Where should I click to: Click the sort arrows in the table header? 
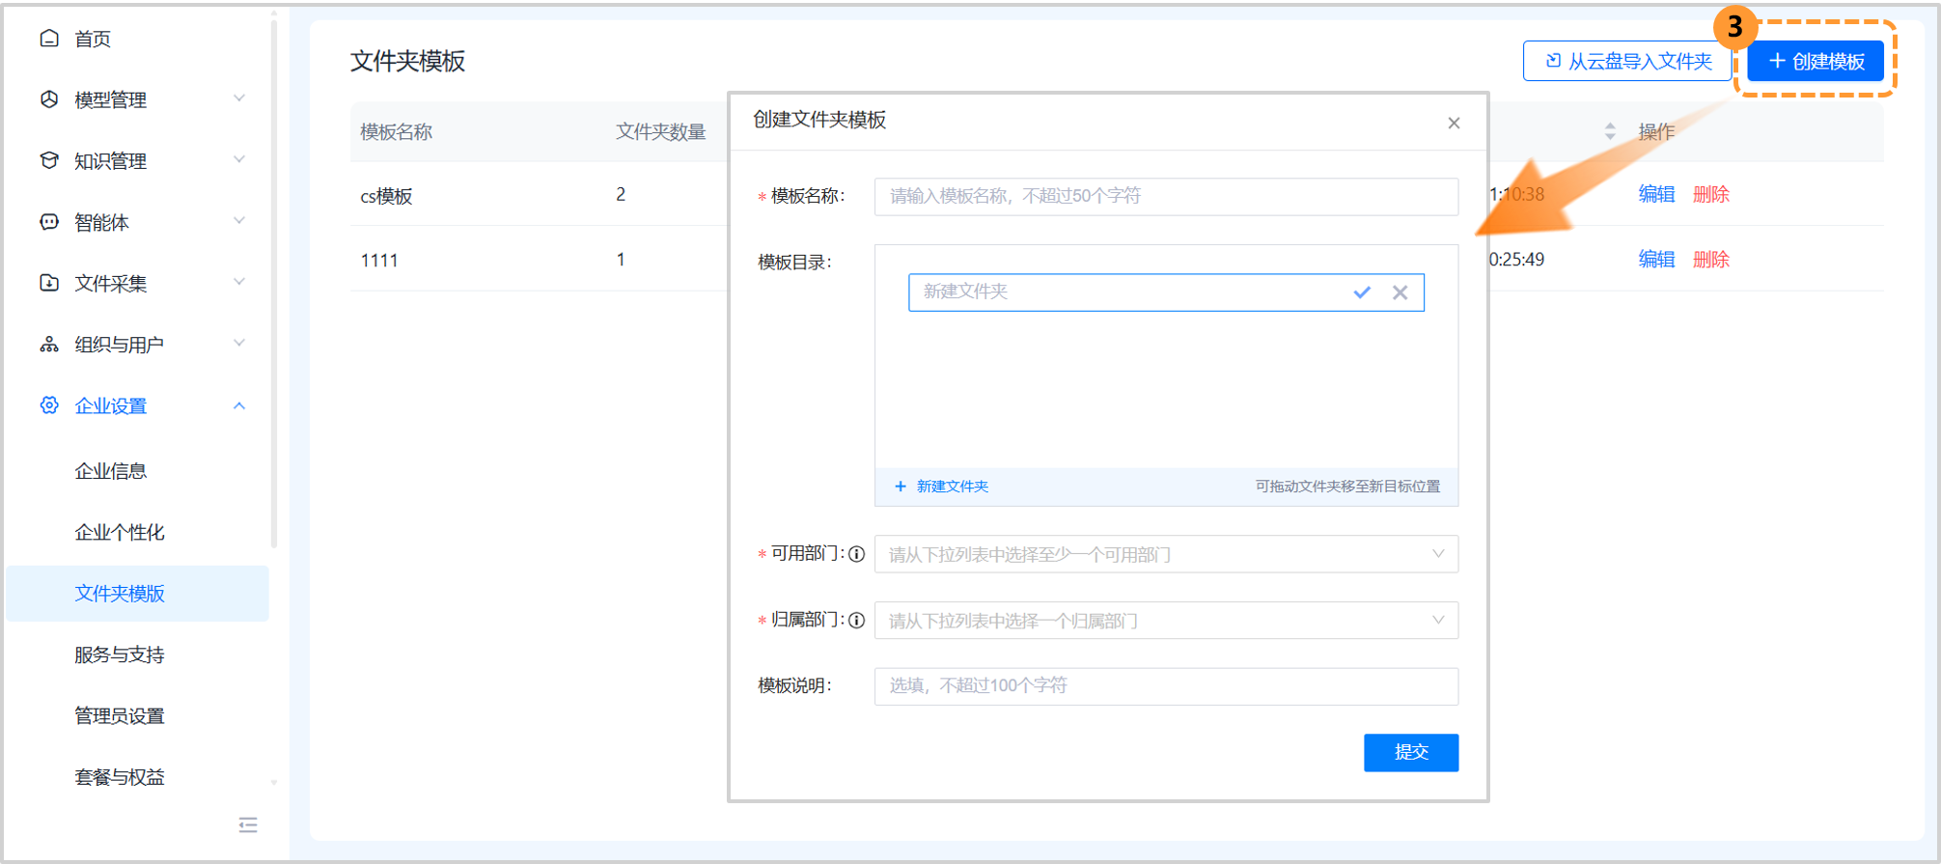coord(1610,131)
